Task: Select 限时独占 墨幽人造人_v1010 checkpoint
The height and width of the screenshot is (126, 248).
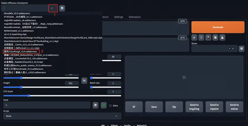Action: (25, 72)
